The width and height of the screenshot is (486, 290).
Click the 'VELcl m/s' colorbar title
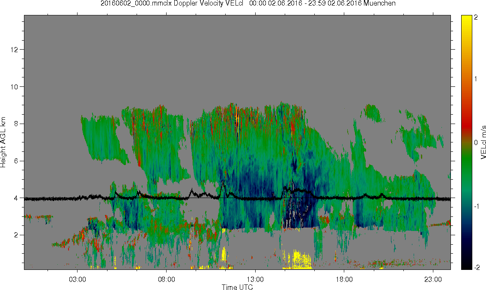click(x=483, y=142)
